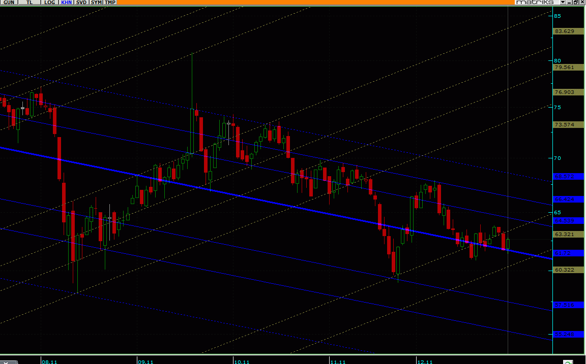Click the 70 price axis tick

(x=558, y=158)
